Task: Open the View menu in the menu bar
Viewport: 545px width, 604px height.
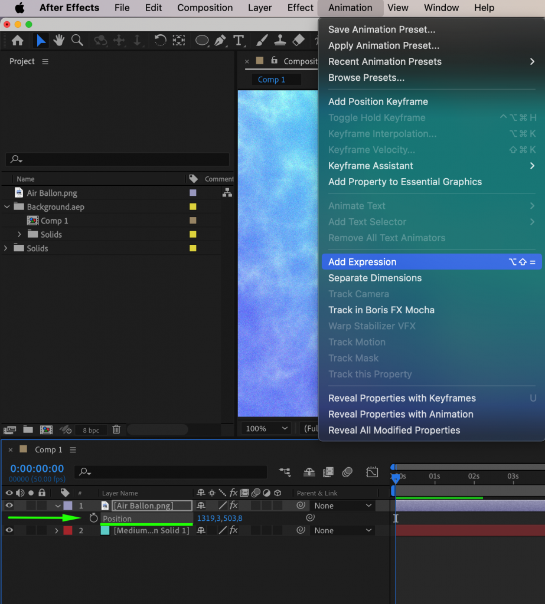Action: [x=398, y=8]
